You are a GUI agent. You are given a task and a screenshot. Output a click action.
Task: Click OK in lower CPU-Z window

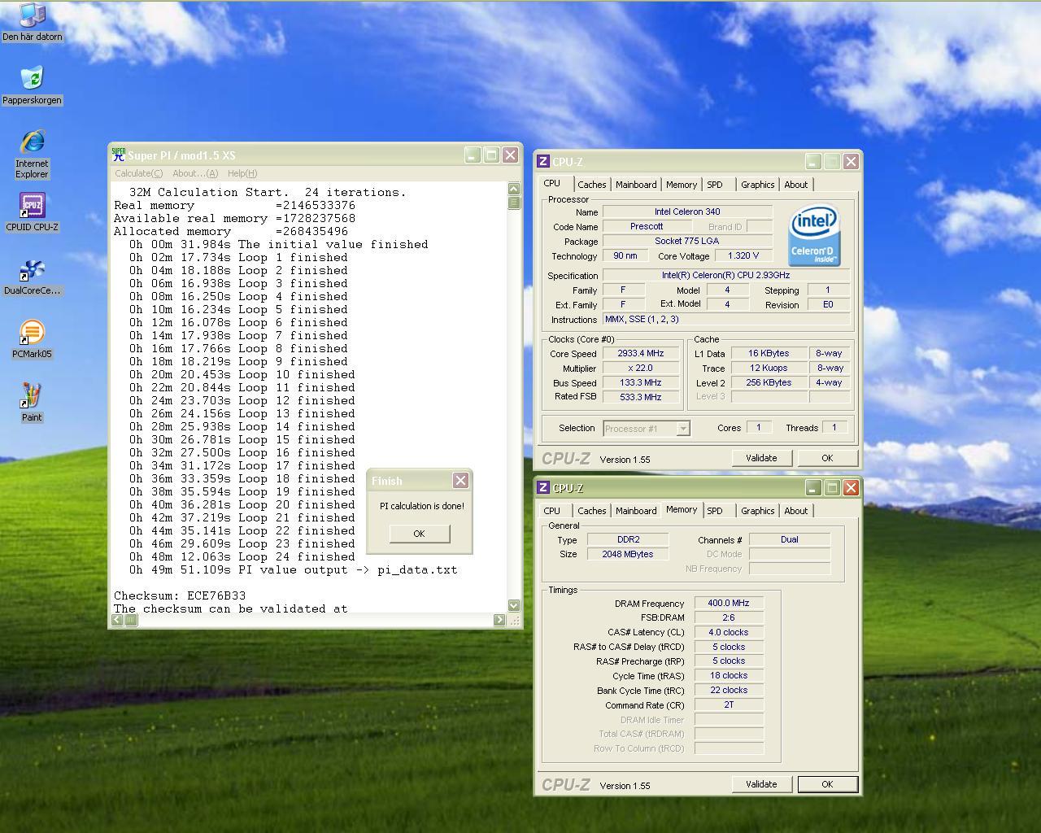coord(827,784)
